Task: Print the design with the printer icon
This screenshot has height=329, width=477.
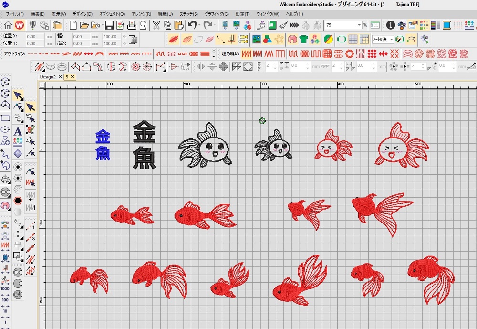Action: tap(132, 25)
